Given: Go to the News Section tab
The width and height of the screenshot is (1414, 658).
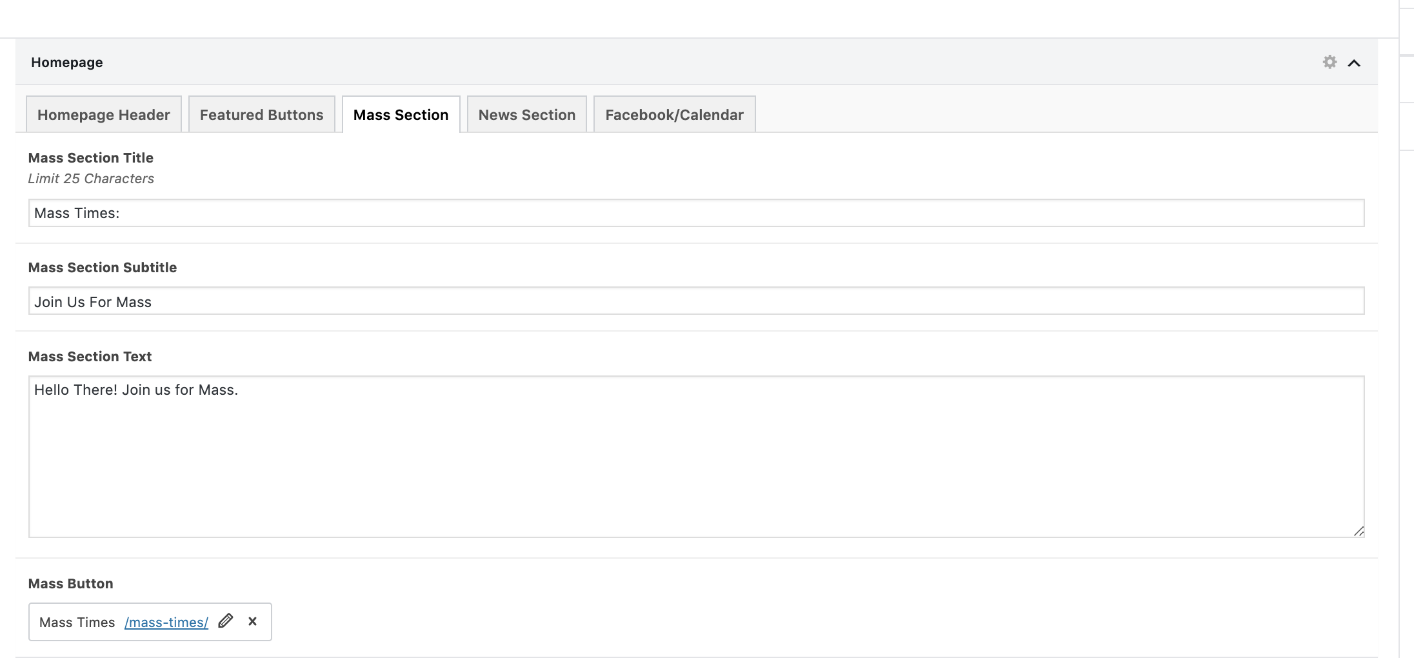Looking at the screenshot, I should tap(526, 115).
